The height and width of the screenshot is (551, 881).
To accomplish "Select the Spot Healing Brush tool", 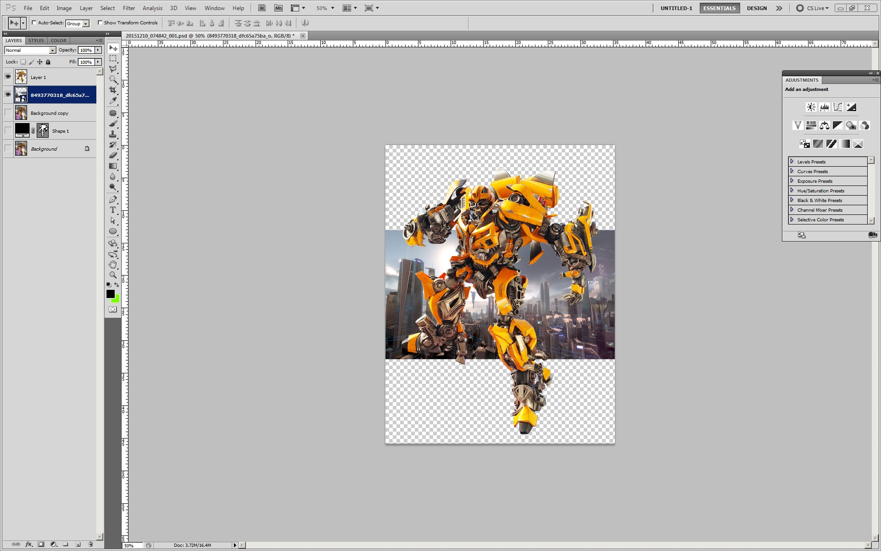I will [x=113, y=113].
